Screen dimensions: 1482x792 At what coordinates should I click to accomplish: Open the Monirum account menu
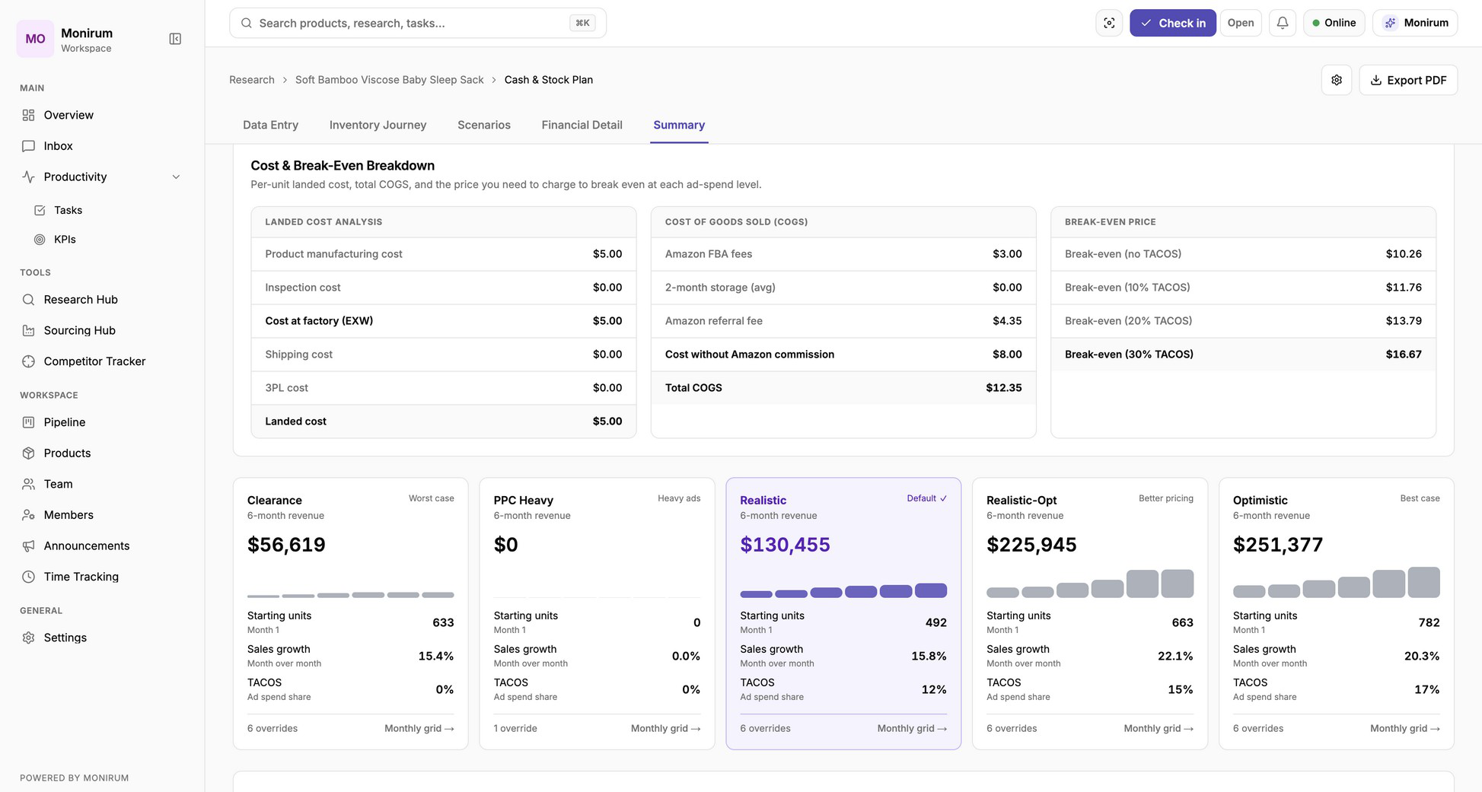click(x=1415, y=23)
